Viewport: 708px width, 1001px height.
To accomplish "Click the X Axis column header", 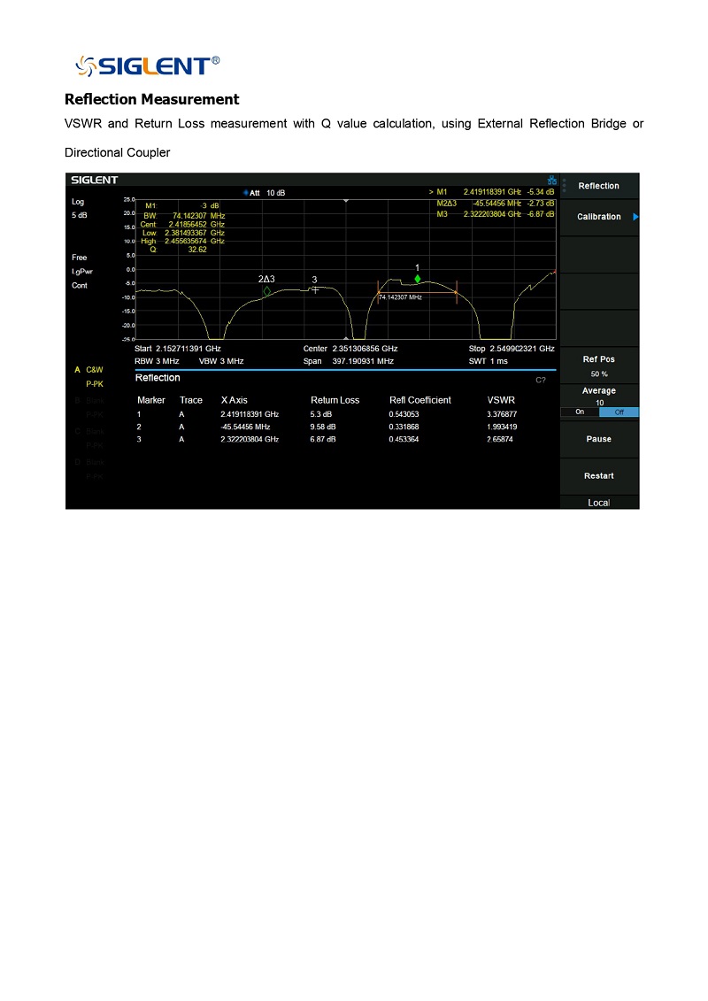I will [235, 400].
